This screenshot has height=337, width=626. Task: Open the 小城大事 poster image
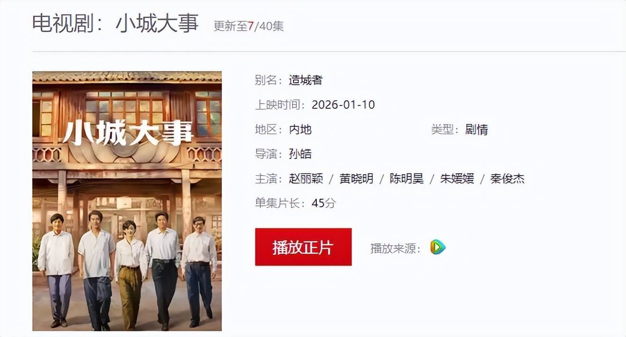coord(127,201)
